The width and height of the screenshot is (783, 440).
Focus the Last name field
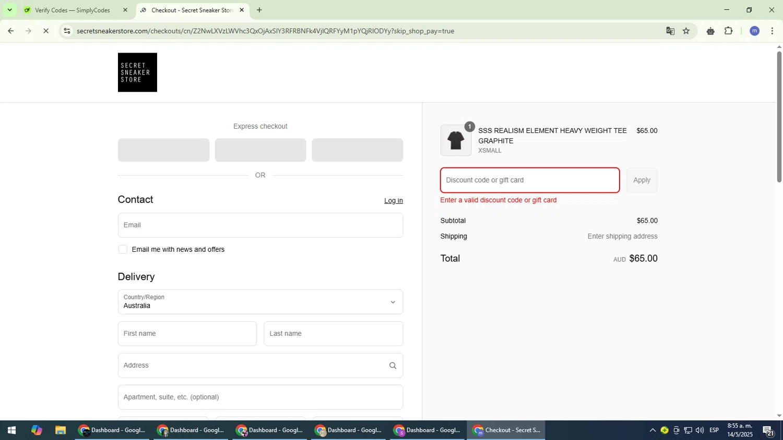coord(334,334)
